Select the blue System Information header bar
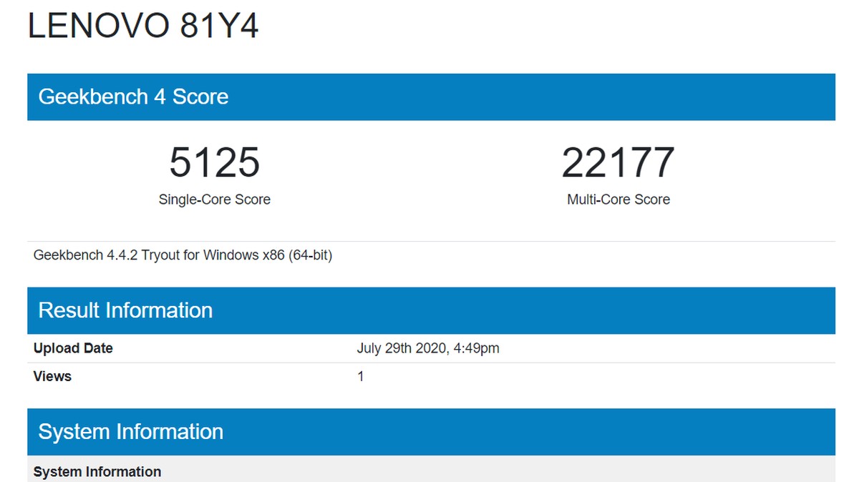The width and height of the screenshot is (859, 482). (x=431, y=432)
